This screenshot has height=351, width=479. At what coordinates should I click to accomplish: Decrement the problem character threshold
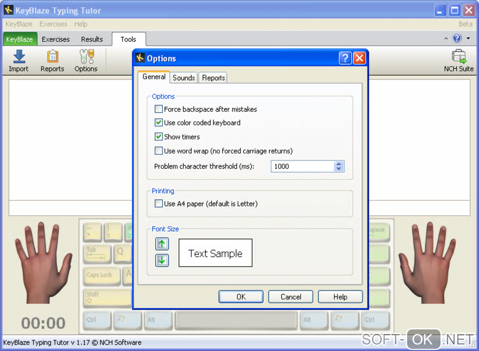[x=339, y=169]
